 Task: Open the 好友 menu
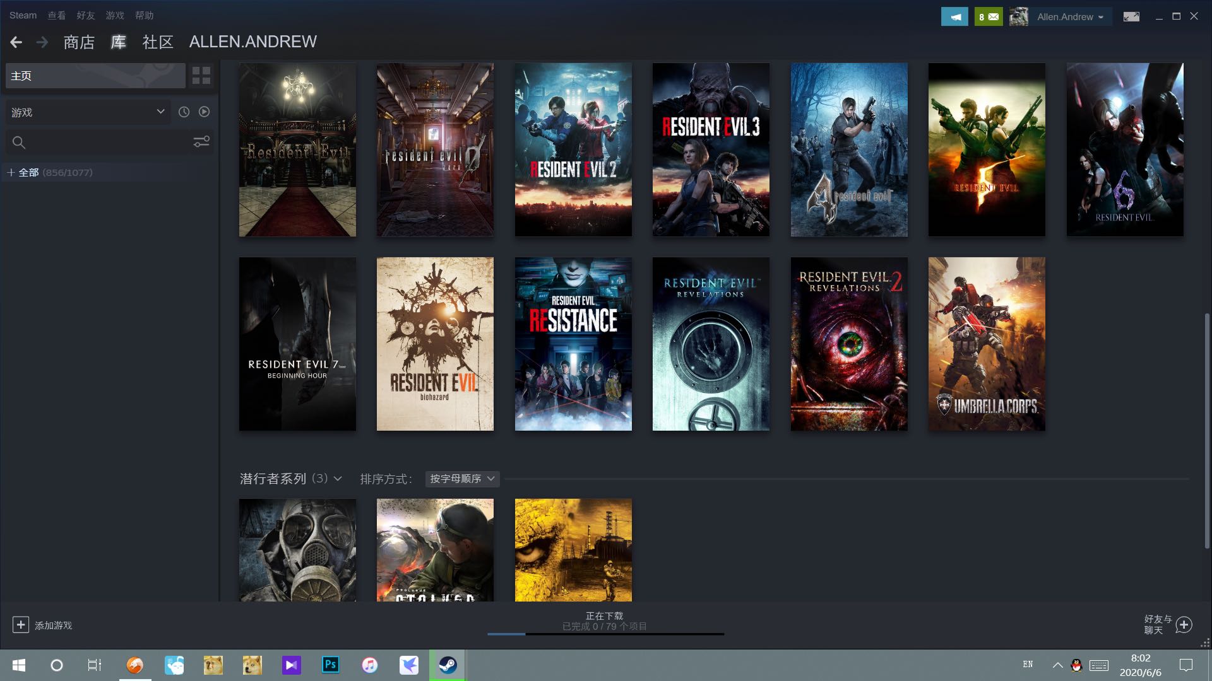pos(86,15)
